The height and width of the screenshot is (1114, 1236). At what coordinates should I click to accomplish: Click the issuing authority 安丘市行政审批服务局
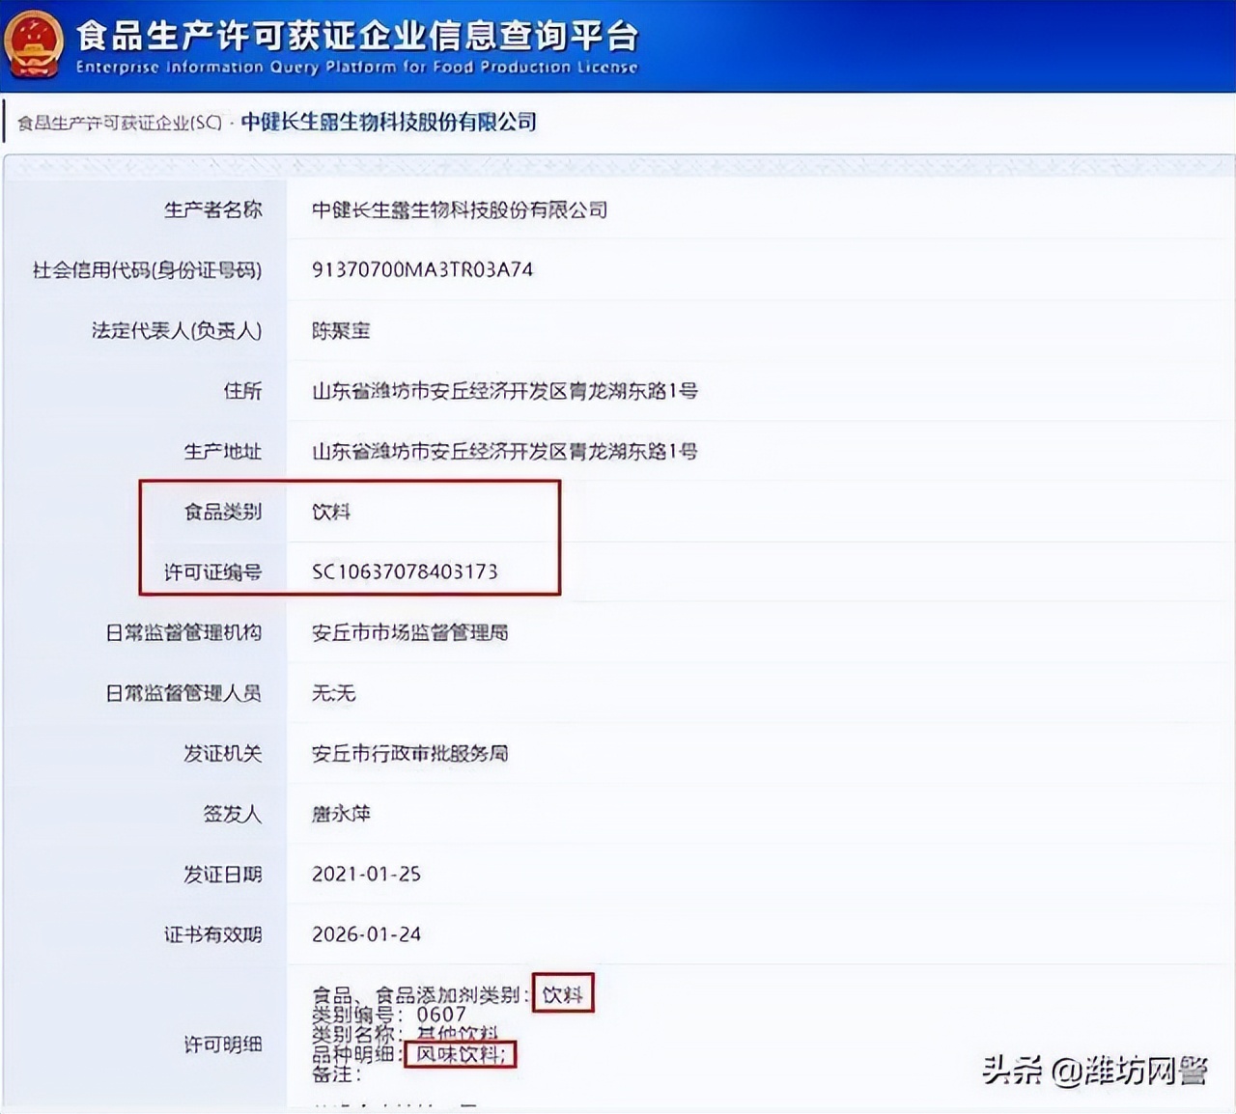tap(410, 754)
